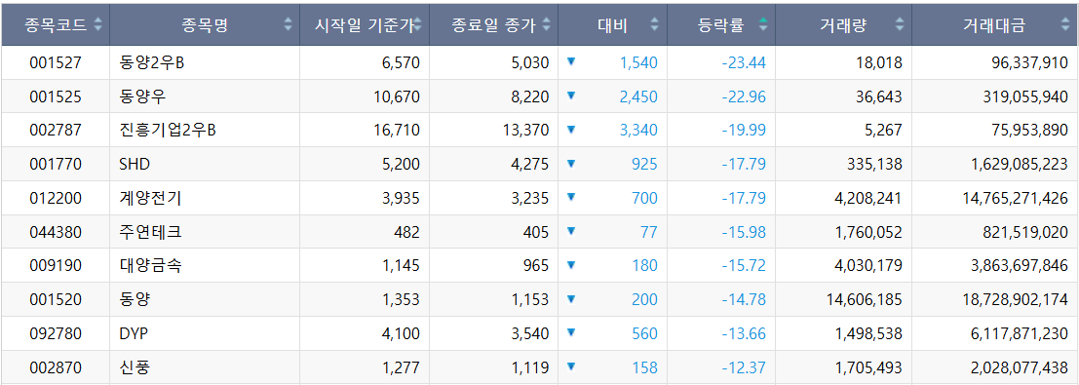Sort by the 종료일 종가 sort arrows
This screenshot has height=385, width=1079.
[x=547, y=25]
